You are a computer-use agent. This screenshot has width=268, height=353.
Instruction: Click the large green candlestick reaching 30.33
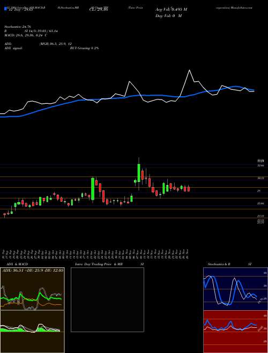pos(93,189)
